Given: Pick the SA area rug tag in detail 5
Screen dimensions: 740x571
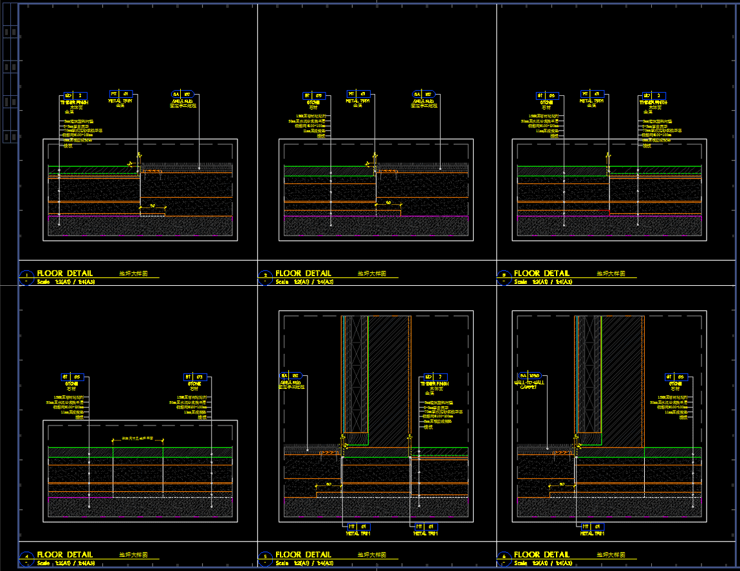Looking at the screenshot, I should point(291,375).
